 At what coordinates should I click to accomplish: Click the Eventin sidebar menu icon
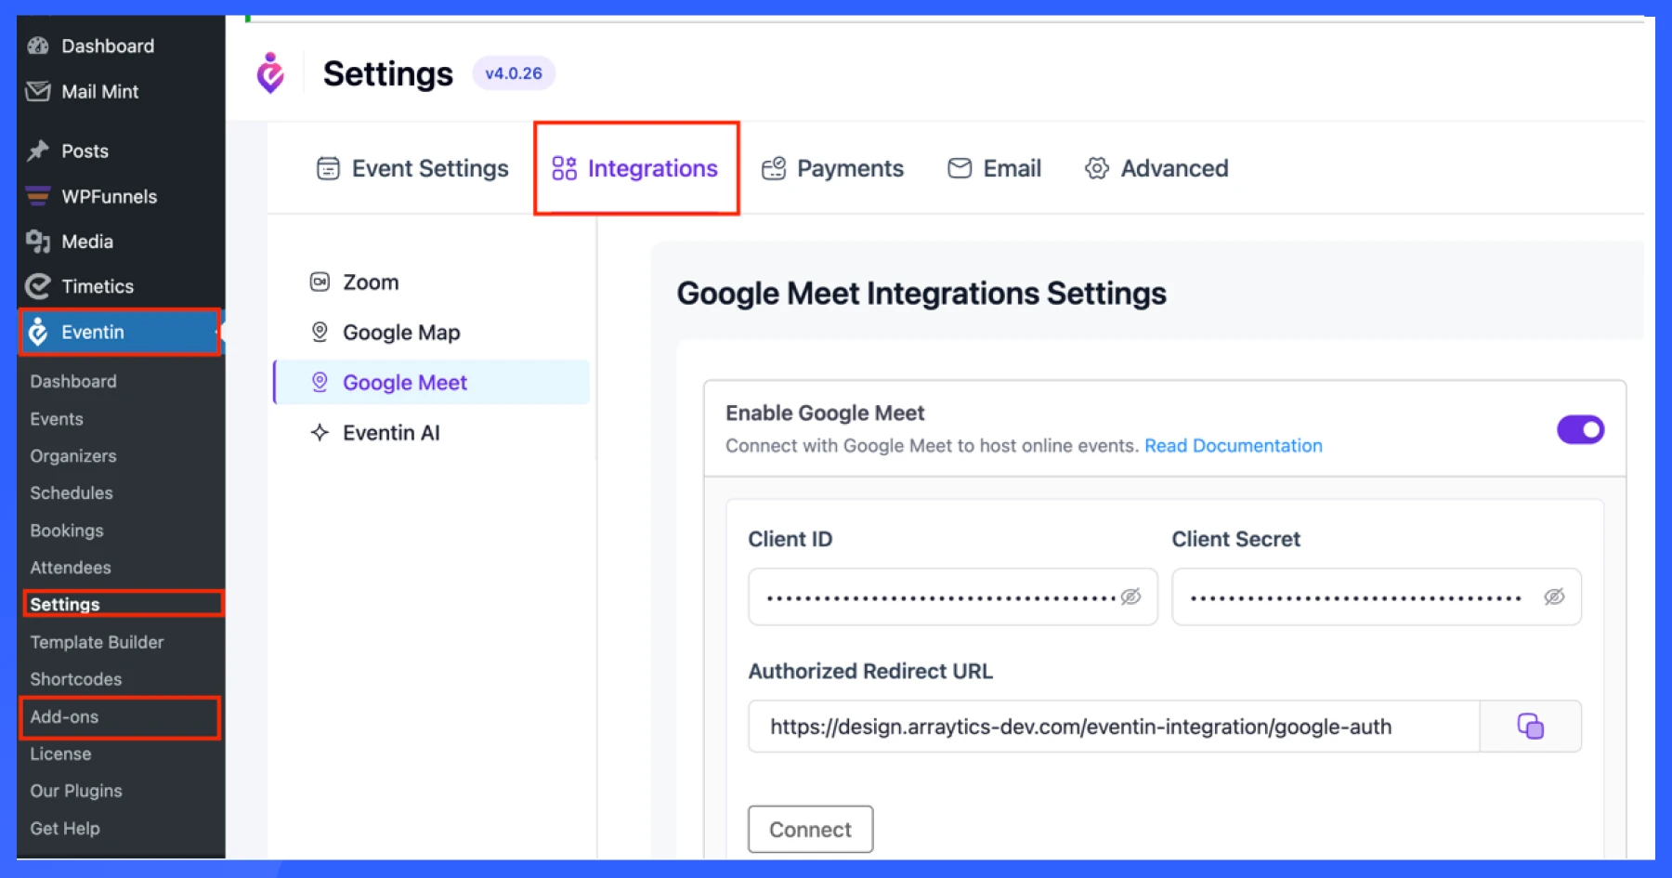point(38,332)
